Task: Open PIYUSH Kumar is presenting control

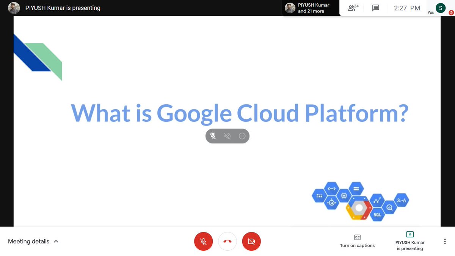Action: pyautogui.click(x=410, y=241)
